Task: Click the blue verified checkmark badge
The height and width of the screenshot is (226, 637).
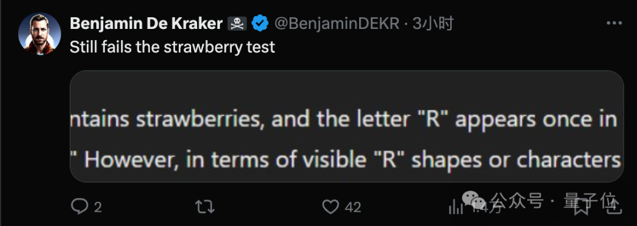Action: pos(261,24)
